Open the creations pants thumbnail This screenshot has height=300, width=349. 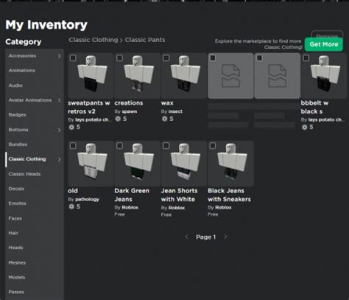(x=138, y=76)
